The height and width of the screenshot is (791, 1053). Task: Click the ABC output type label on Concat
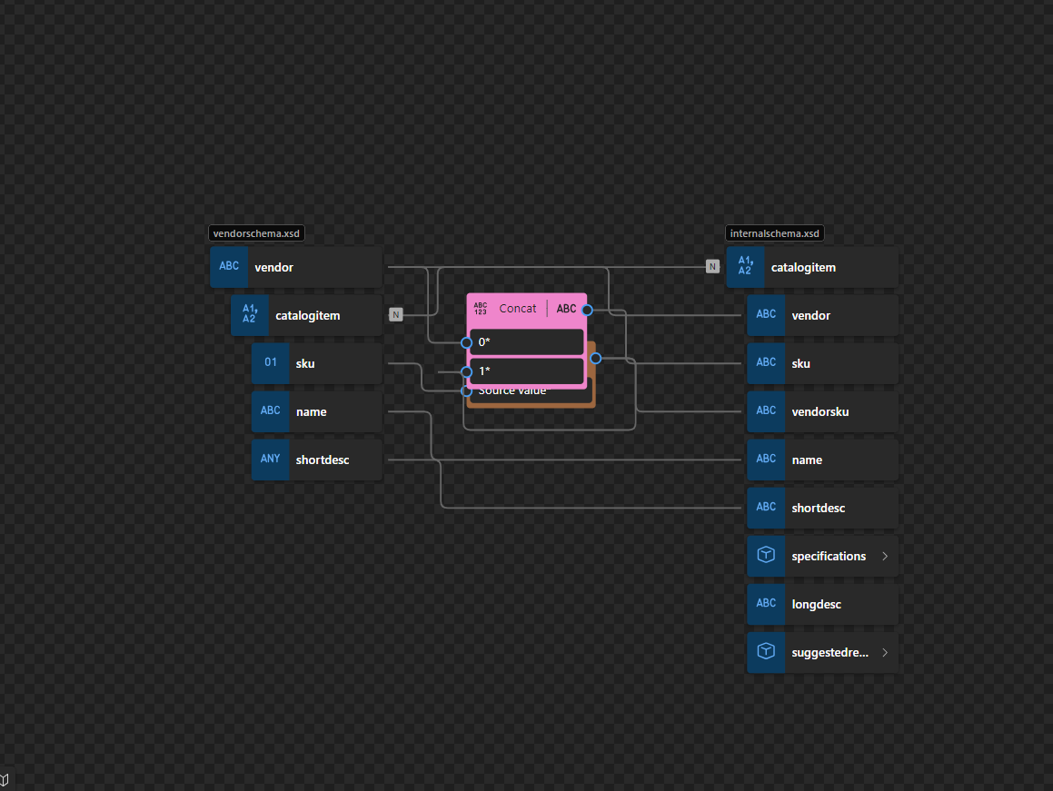(x=566, y=309)
